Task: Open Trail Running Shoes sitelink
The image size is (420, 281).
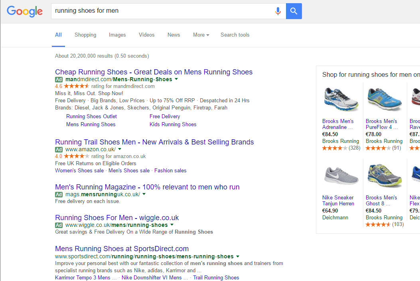Action: (216, 277)
